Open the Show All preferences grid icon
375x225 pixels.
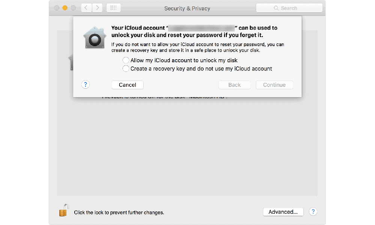point(113,8)
